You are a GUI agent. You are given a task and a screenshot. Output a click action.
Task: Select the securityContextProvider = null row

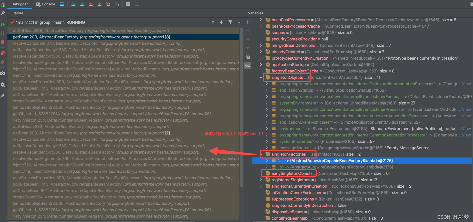coord(362,39)
